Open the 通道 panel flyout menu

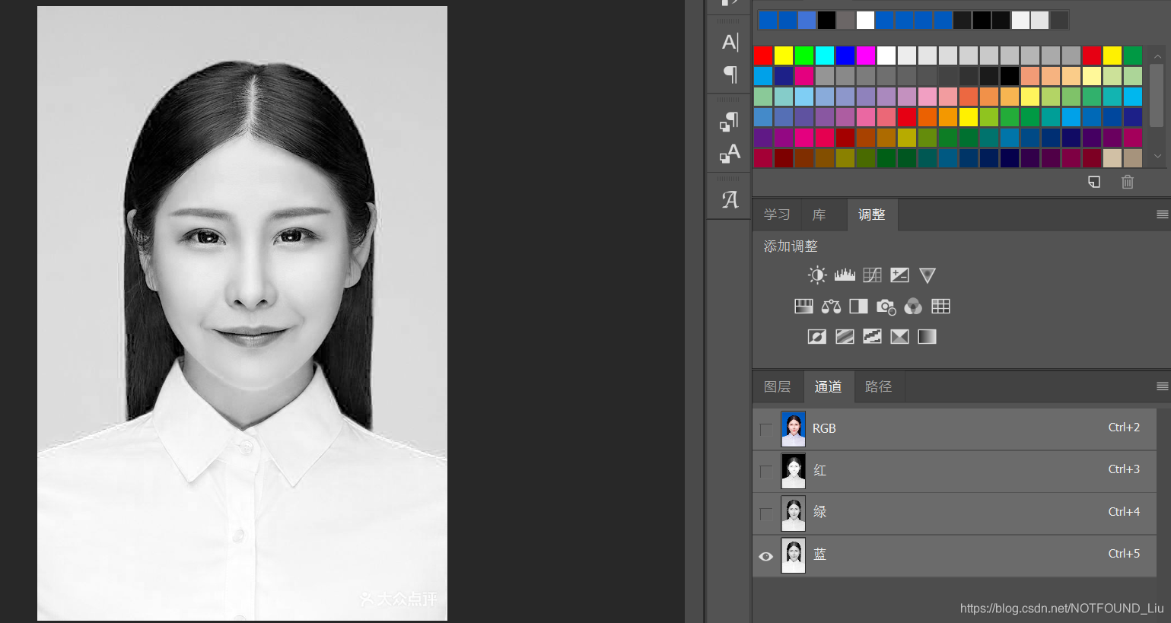(1162, 386)
